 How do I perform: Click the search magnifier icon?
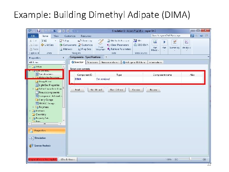click(x=192, y=36)
